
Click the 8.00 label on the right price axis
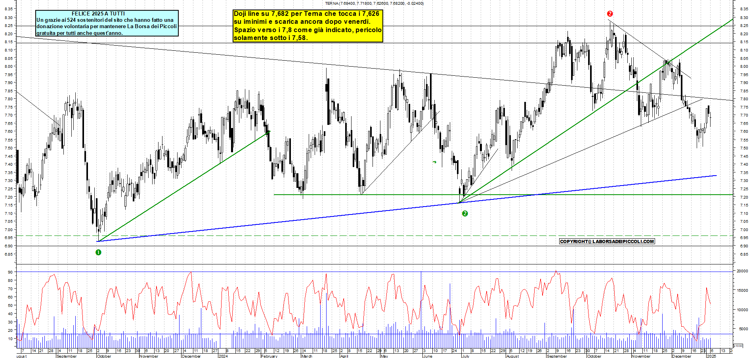[744, 67]
